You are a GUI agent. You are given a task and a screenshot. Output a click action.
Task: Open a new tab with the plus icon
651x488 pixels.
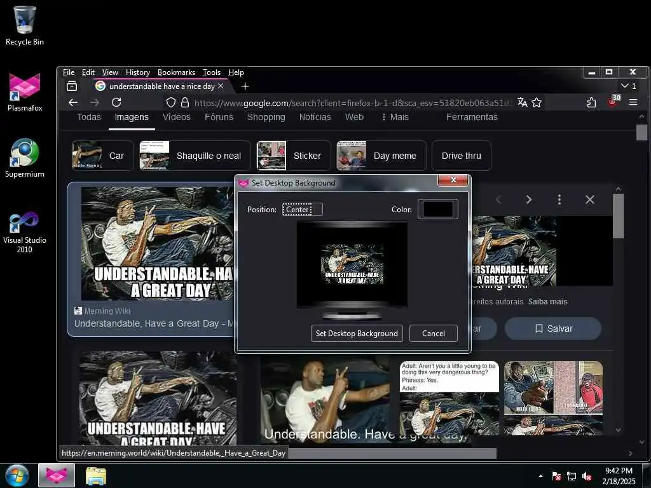(245, 86)
